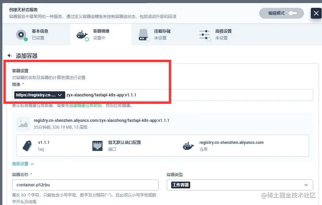
Task: Collapse the 高级设置 expander
Action: pos(23,164)
